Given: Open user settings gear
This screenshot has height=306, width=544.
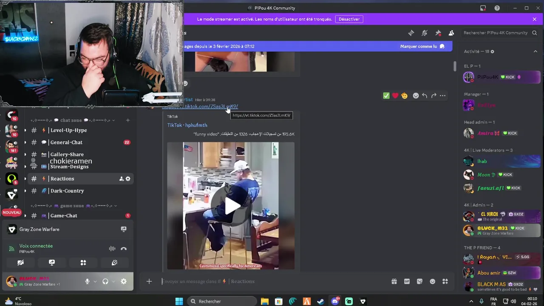Looking at the screenshot, I should click(x=124, y=281).
